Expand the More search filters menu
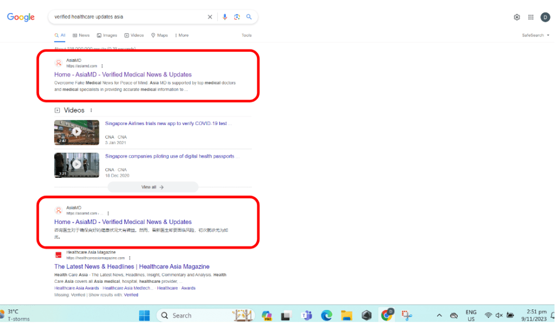 click(182, 35)
